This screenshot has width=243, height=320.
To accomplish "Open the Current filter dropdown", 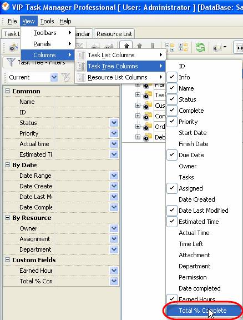I will (x=54, y=77).
